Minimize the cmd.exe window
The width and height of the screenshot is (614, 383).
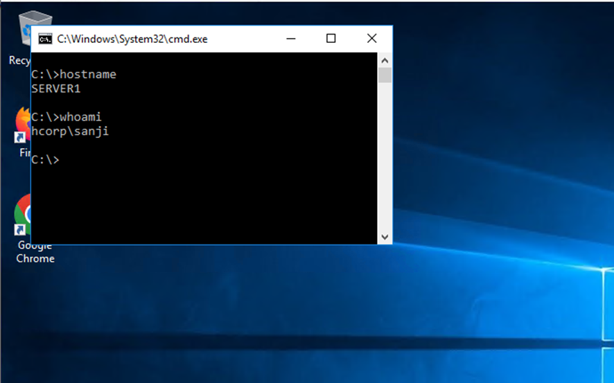290,39
